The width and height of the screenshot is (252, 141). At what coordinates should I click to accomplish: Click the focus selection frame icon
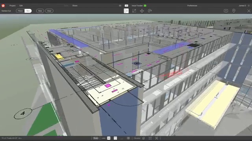(157, 138)
